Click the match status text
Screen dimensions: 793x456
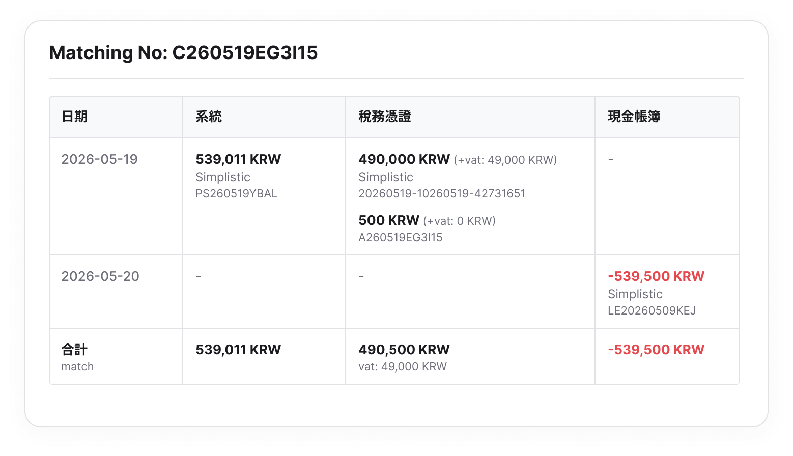[77, 367]
